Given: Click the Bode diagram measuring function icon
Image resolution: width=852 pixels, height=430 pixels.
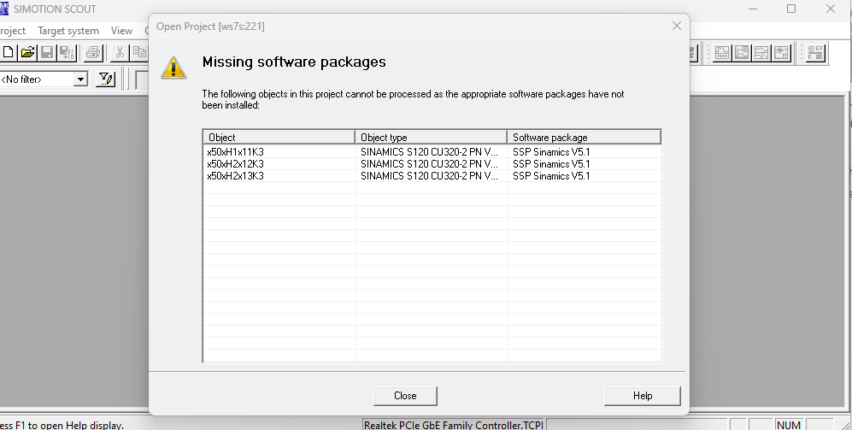Looking at the screenshot, I should tap(761, 53).
